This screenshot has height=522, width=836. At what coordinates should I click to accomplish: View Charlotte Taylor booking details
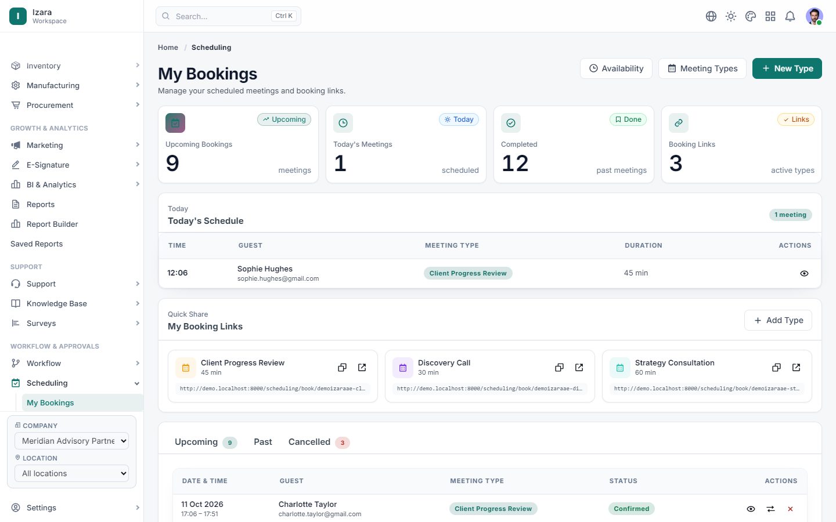click(751, 509)
